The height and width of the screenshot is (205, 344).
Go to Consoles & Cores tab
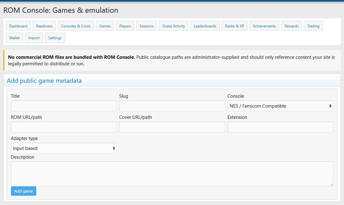click(x=76, y=26)
